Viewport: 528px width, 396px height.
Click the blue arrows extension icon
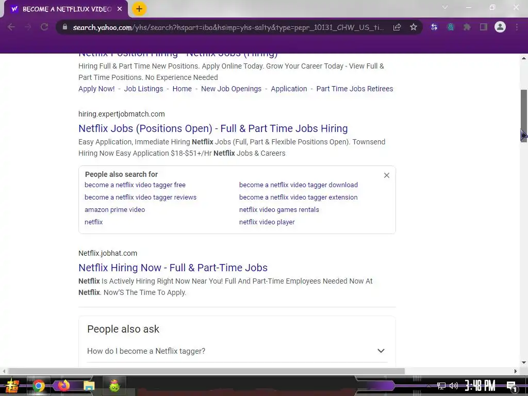pyautogui.click(x=434, y=27)
